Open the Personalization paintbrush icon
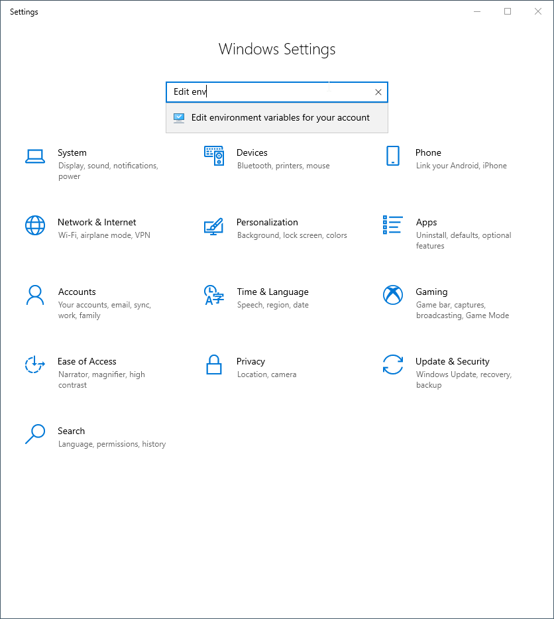The image size is (554, 619). (213, 226)
